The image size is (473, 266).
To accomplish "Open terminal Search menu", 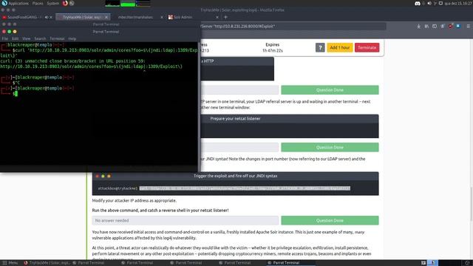I will 40,38.
